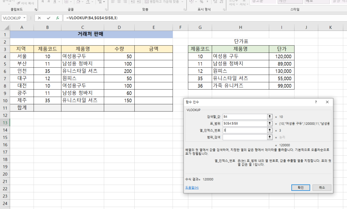This screenshot has width=347, height=209.
Task: Click the 55,000 price cell
Action: (x=282, y=78)
